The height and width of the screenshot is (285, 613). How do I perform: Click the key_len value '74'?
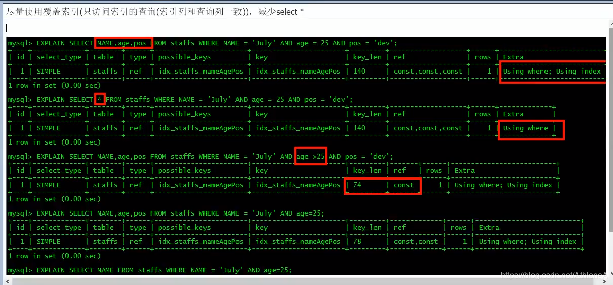point(357,185)
